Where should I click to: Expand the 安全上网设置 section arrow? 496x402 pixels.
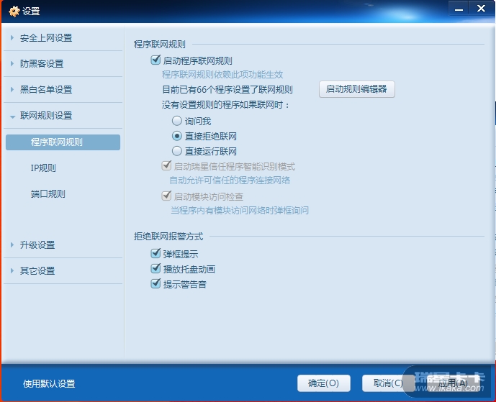click(12, 38)
